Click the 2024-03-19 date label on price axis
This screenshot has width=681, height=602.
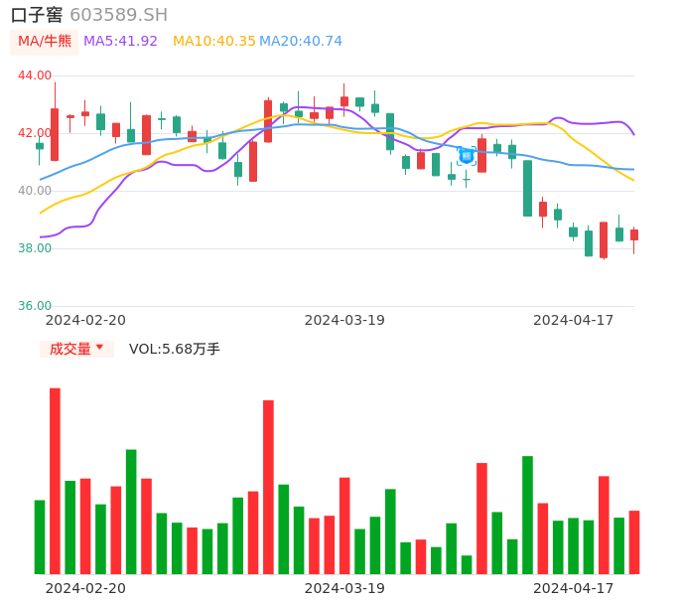point(344,320)
